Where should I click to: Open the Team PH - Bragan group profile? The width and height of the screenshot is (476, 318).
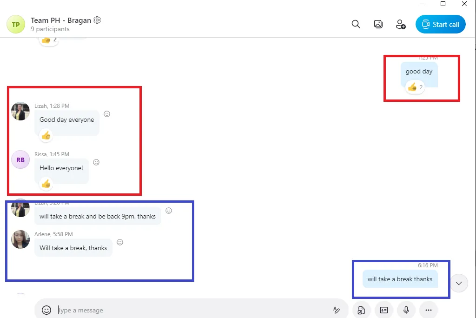tap(61, 20)
